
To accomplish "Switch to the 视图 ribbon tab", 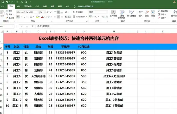I will click(60, 6).
